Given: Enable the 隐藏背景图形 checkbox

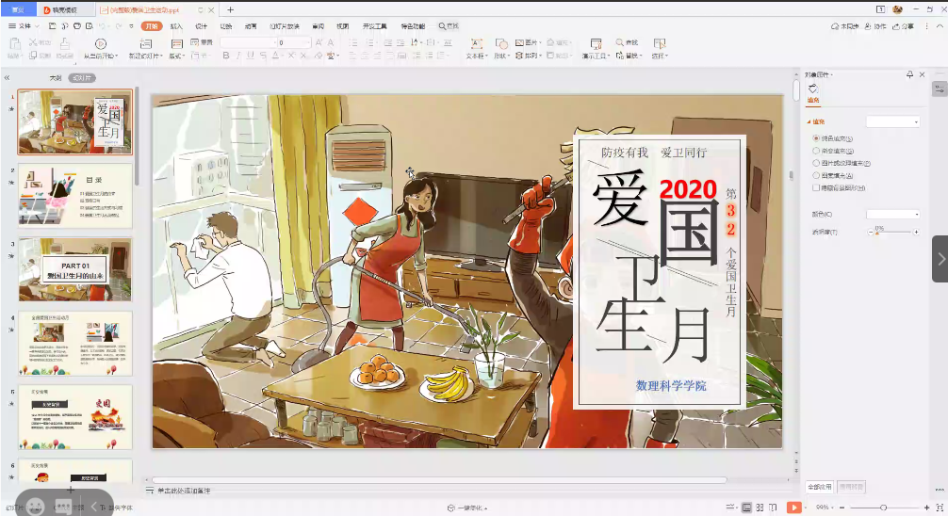Looking at the screenshot, I should coord(816,187).
